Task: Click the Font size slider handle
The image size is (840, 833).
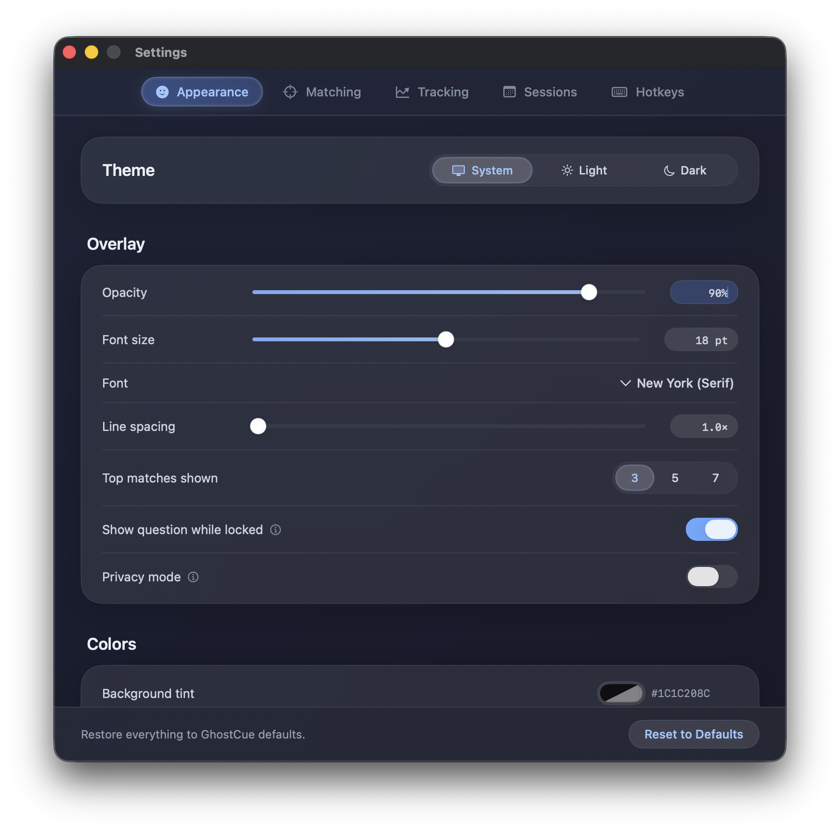Action: 446,339
